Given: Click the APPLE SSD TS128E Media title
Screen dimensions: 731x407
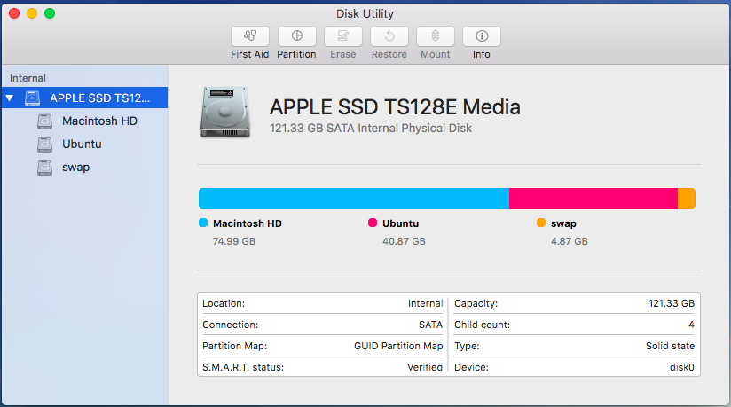Looking at the screenshot, I should point(395,107).
